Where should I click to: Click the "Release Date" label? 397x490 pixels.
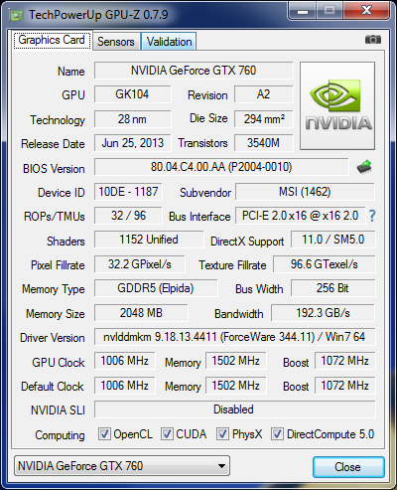click(x=53, y=144)
